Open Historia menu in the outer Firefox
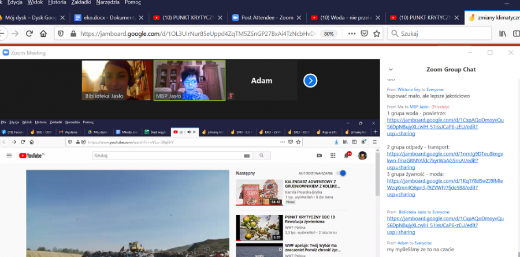Viewport: 520px width, 257px height. (x=57, y=3)
